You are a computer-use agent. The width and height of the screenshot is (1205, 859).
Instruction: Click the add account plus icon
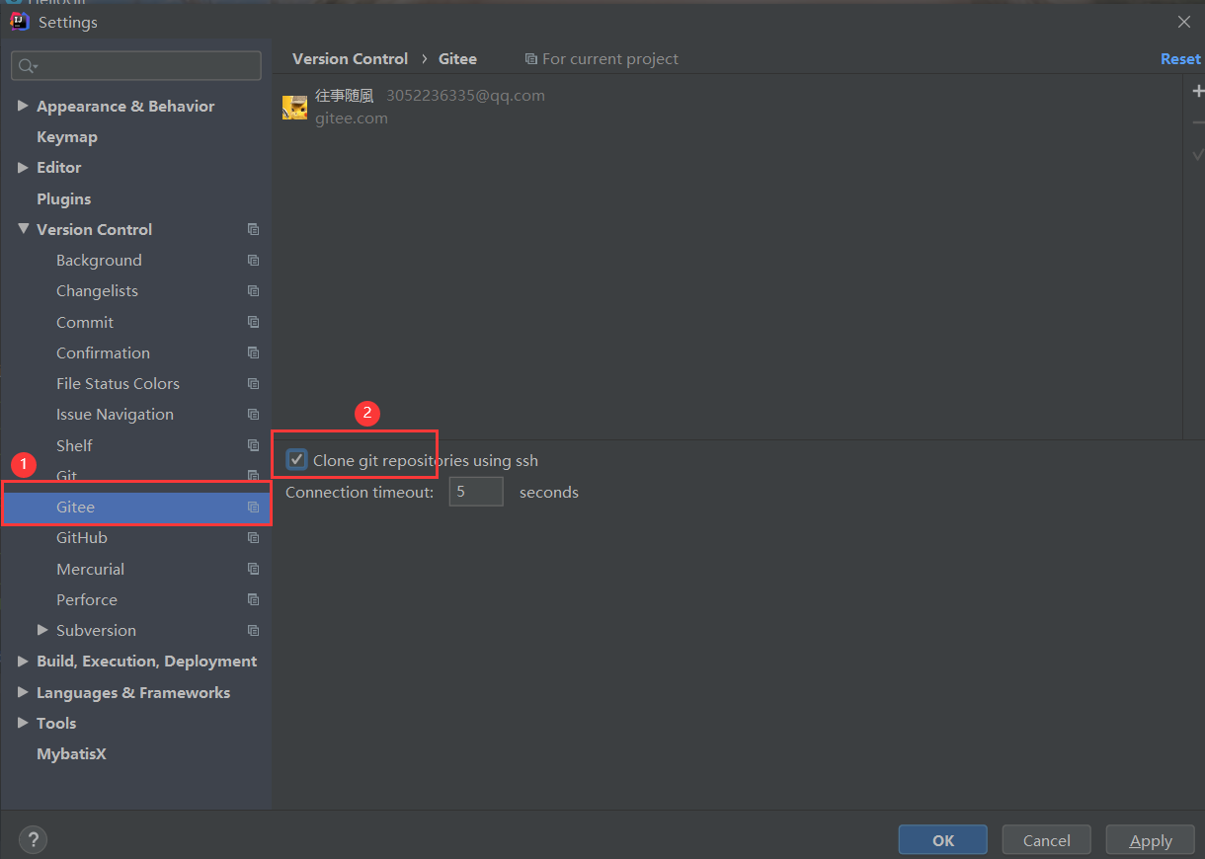pyautogui.click(x=1198, y=91)
